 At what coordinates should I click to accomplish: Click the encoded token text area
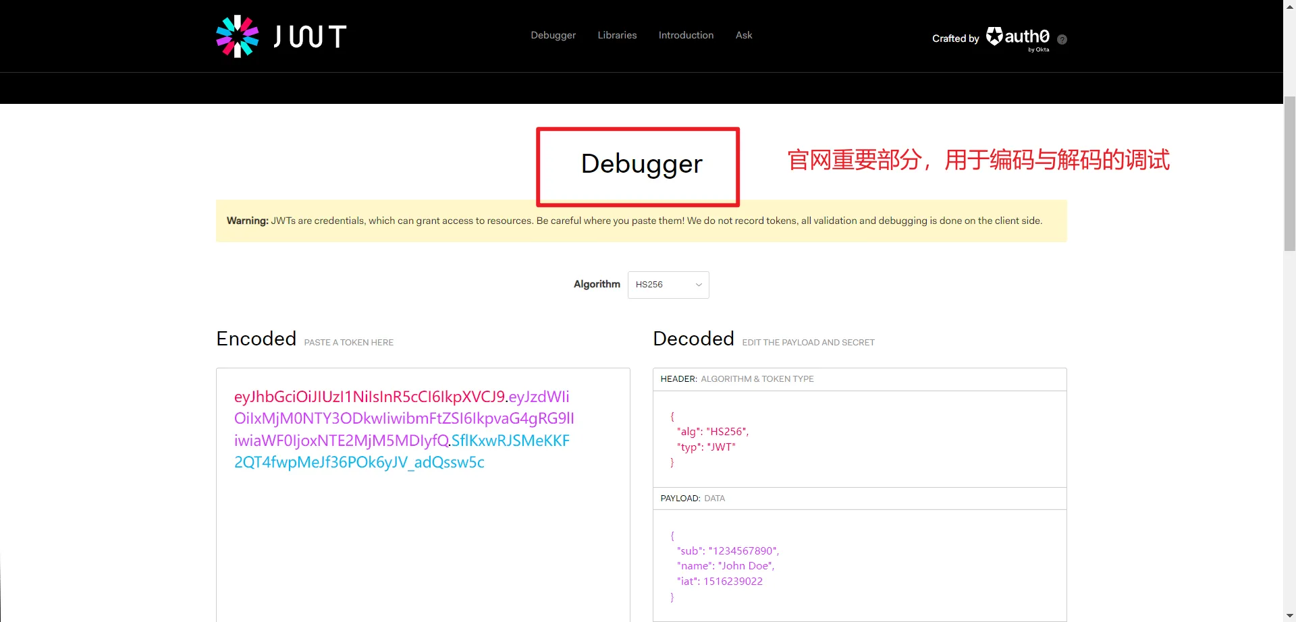[x=423, y=494]
